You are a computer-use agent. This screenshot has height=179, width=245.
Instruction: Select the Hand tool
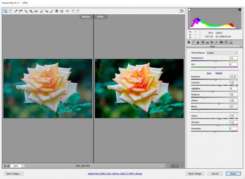click(10, 11)
